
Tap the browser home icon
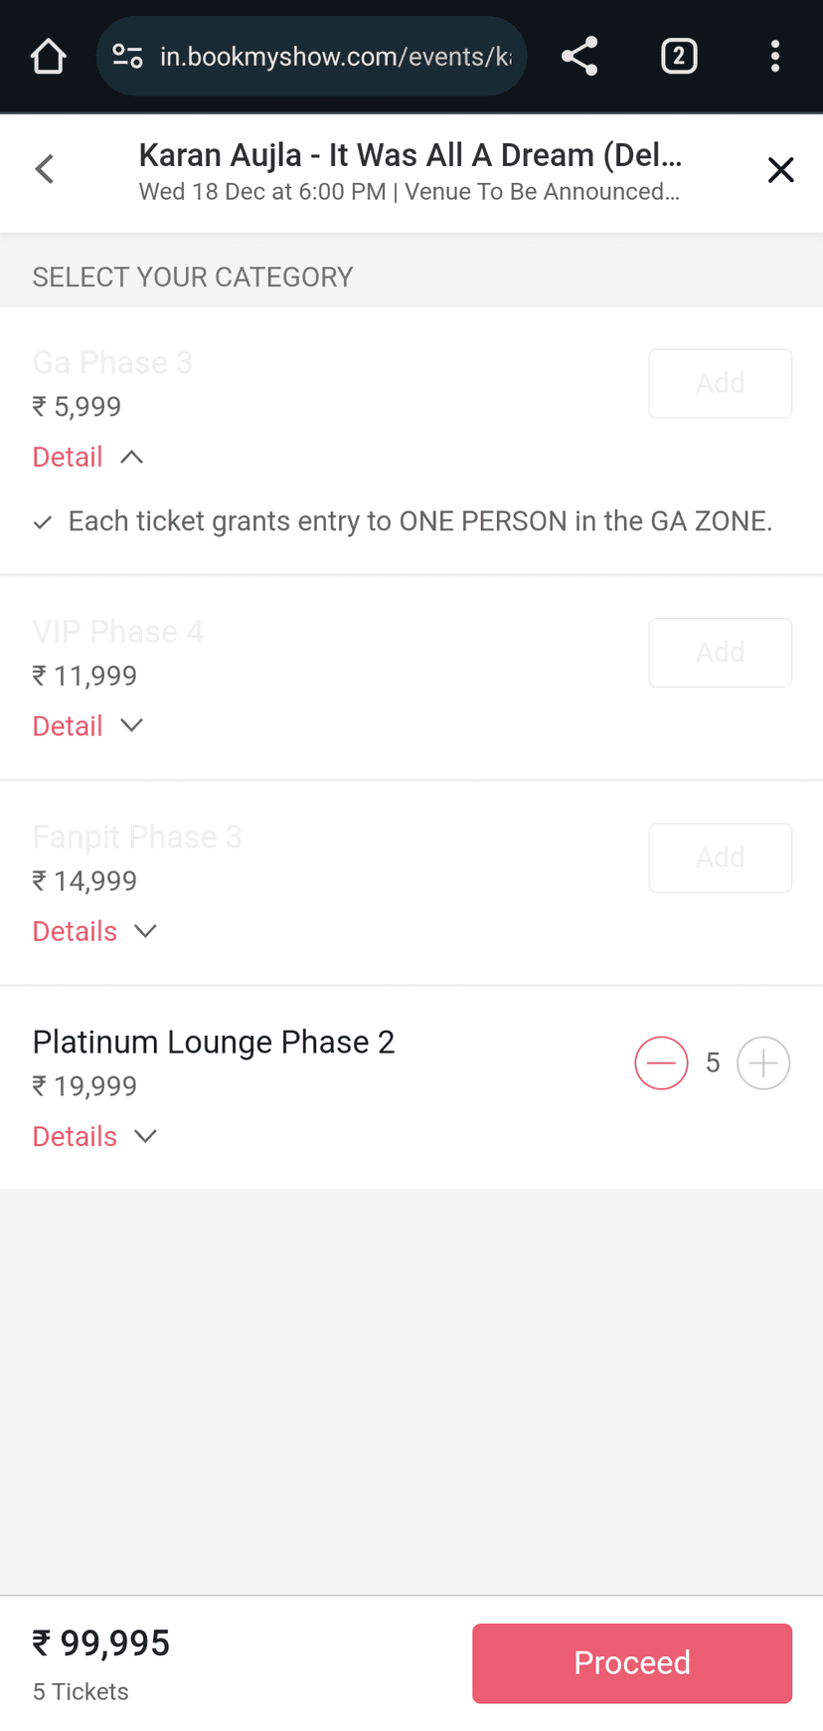(48, 57)
